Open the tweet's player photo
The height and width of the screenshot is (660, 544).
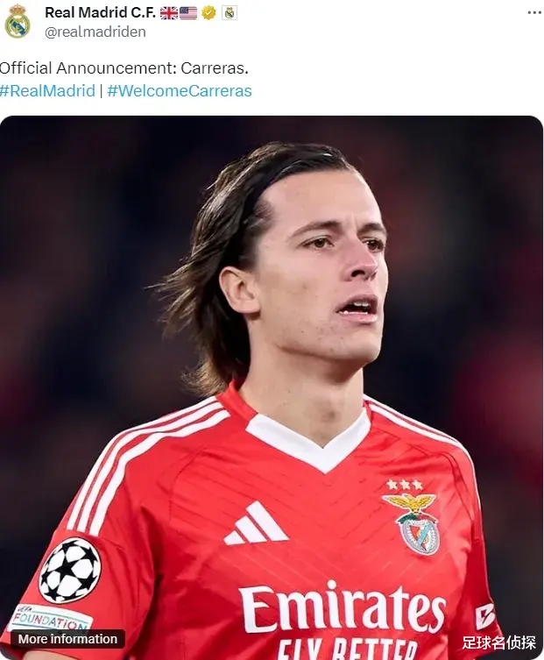click(x=272, y=387)
